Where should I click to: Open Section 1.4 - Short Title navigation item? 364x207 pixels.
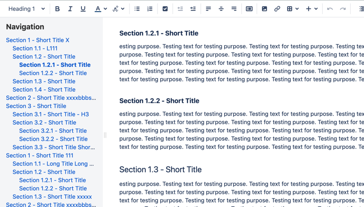tap(44, 89)
